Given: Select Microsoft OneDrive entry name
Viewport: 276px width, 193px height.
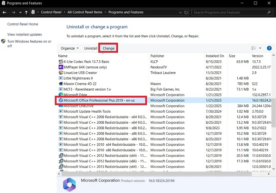Looking at the screenshot, I should click(x=79, y=106).
